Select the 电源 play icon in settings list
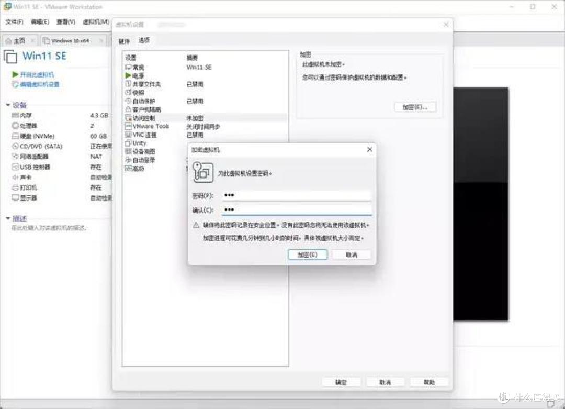Viewport: 565px width, 409px height. 128,75
